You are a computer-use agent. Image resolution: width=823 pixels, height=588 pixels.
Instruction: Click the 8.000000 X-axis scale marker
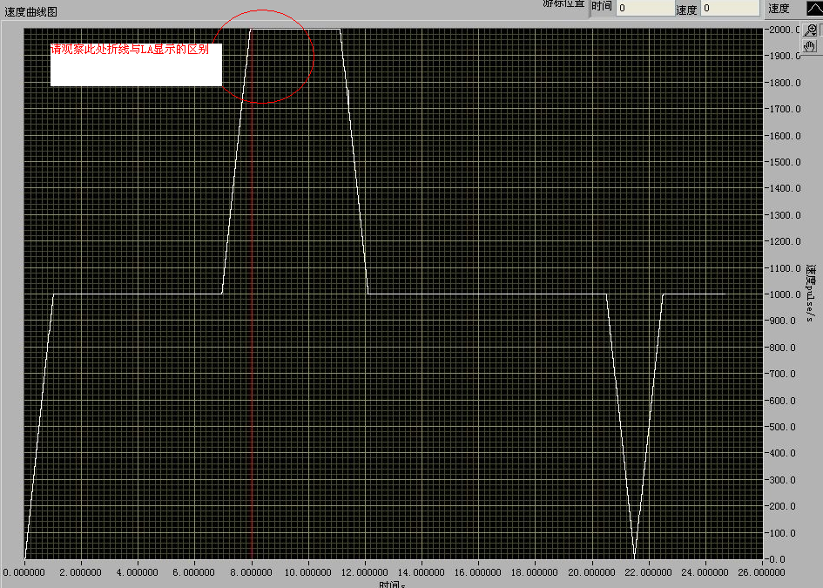[251, 572]
